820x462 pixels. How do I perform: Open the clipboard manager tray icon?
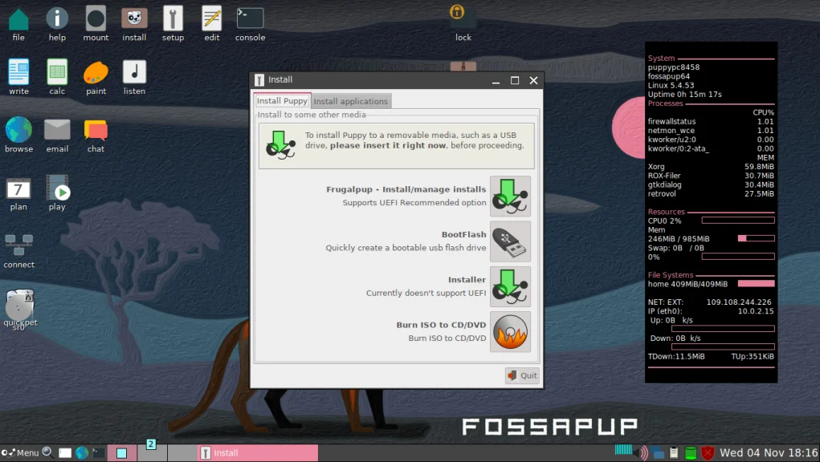[673, 452]
